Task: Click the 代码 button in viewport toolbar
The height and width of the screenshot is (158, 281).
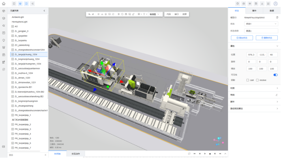Action: point(168,14)
